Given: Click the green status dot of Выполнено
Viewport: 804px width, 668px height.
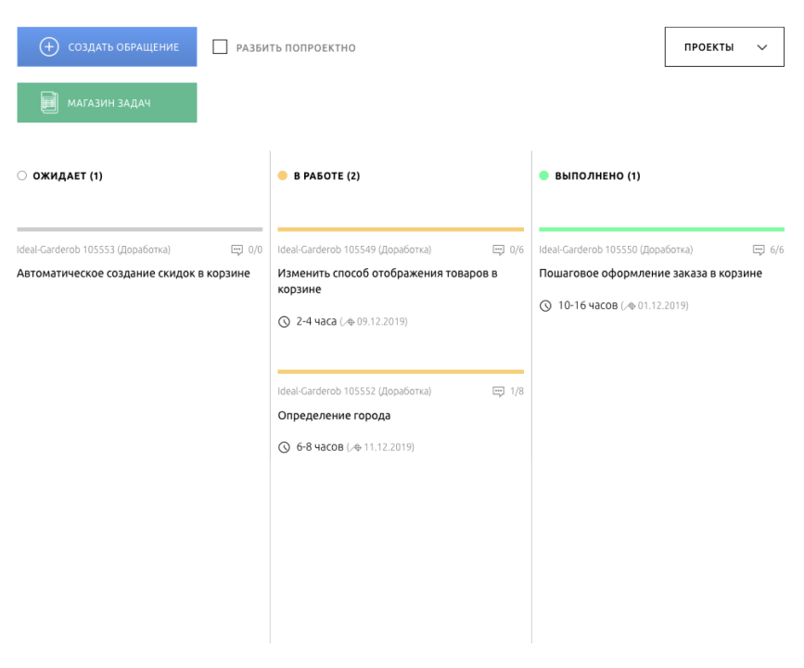Looking at the screenshot, I should [x=544, y=175].
